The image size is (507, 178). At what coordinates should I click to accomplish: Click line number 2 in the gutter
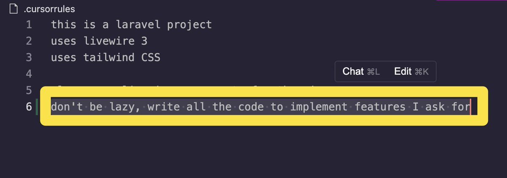tap(29, 41)
